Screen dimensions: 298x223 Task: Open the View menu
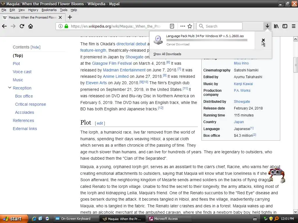[x=22, y=10]
